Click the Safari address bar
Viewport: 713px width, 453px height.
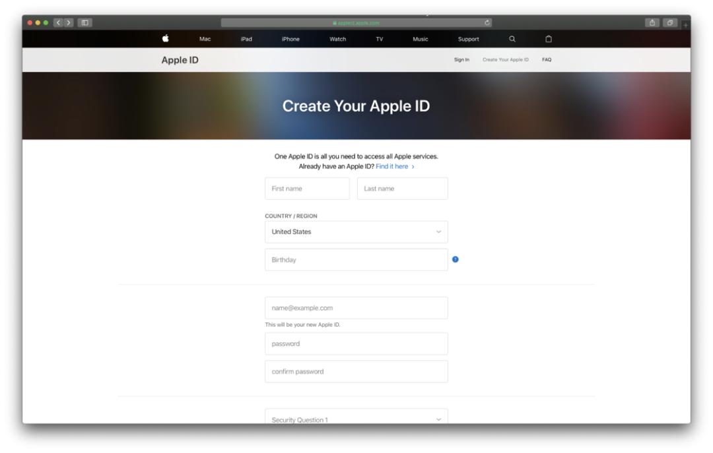tap(356, 22)
